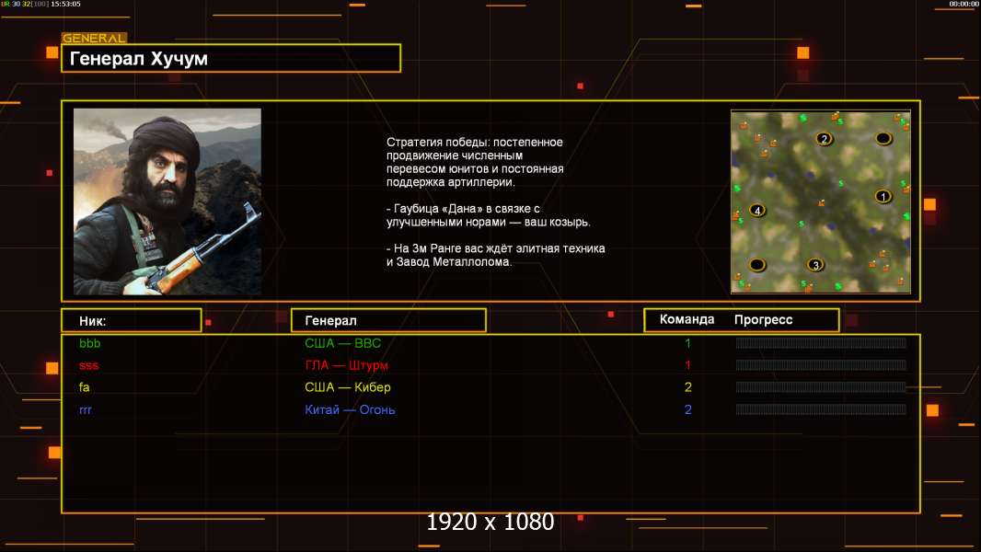Click start position marker 4 on minimap
981x552 pixels.
pos(757,211)
